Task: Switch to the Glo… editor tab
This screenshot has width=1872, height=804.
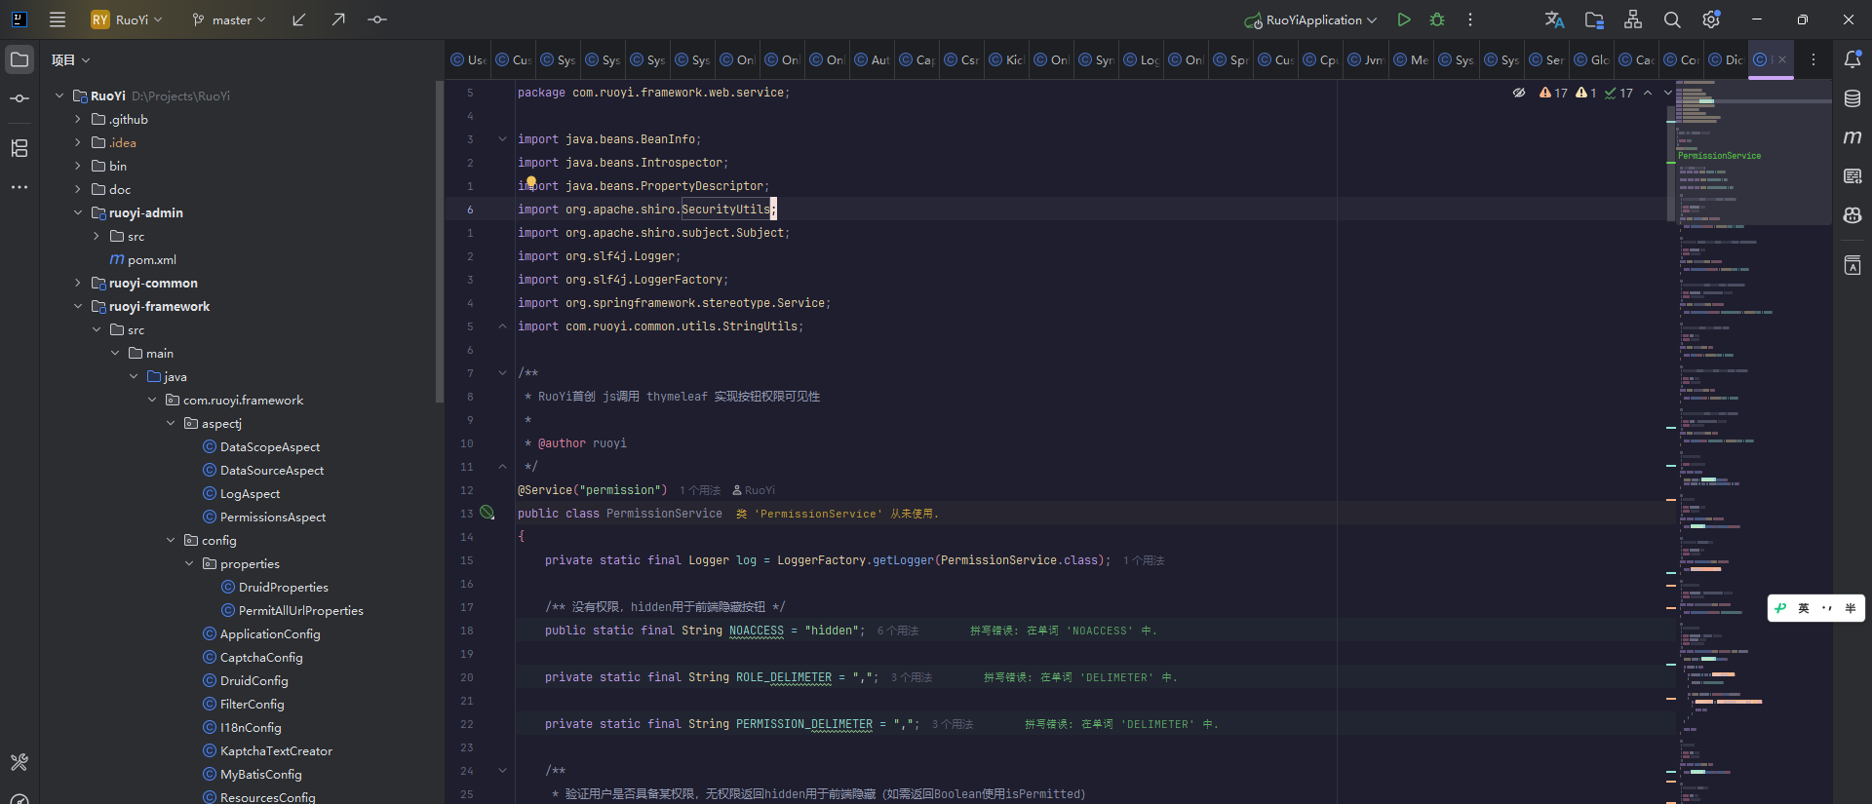Action: pyautogui.click(x=1590, y=59)
